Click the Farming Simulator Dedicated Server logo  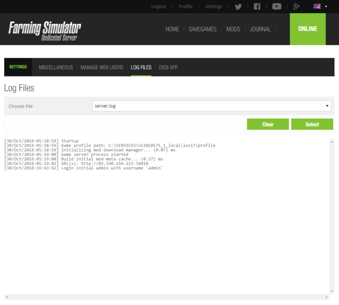click(44, 30)
